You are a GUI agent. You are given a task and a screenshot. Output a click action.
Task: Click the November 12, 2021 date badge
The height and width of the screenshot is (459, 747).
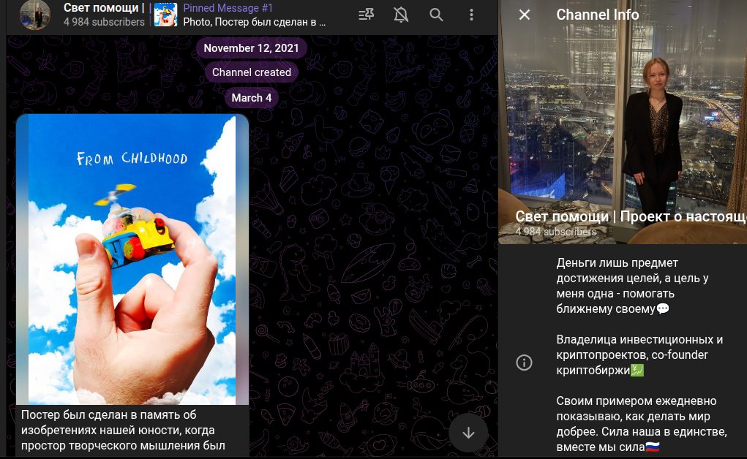tap(251, 48)
